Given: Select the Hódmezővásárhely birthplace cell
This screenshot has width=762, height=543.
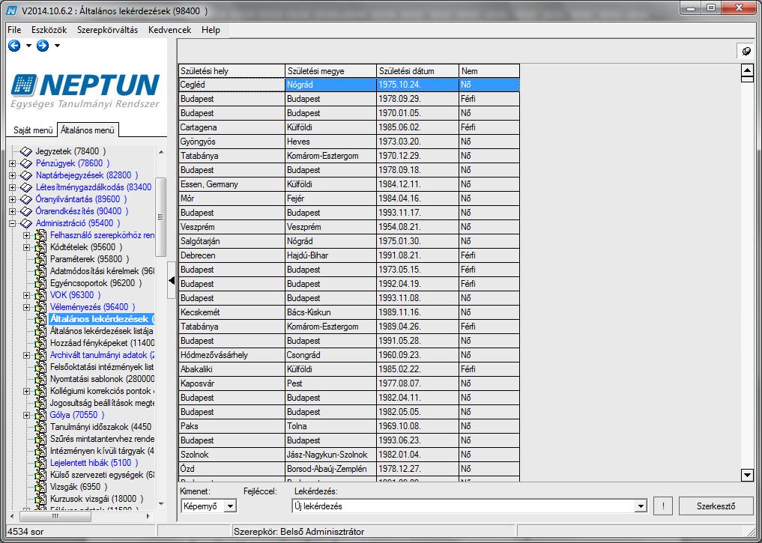Looking at the screenshot, I should coord(232,355).
